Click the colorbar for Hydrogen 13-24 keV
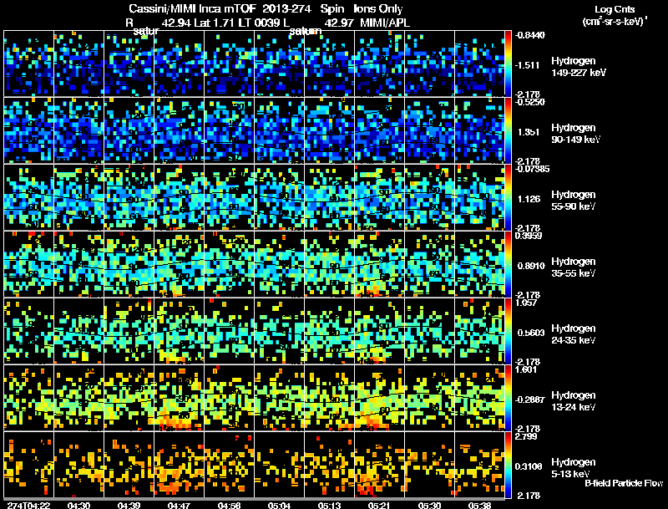Viewport: 668px width, 509px height. click(508, 398)
